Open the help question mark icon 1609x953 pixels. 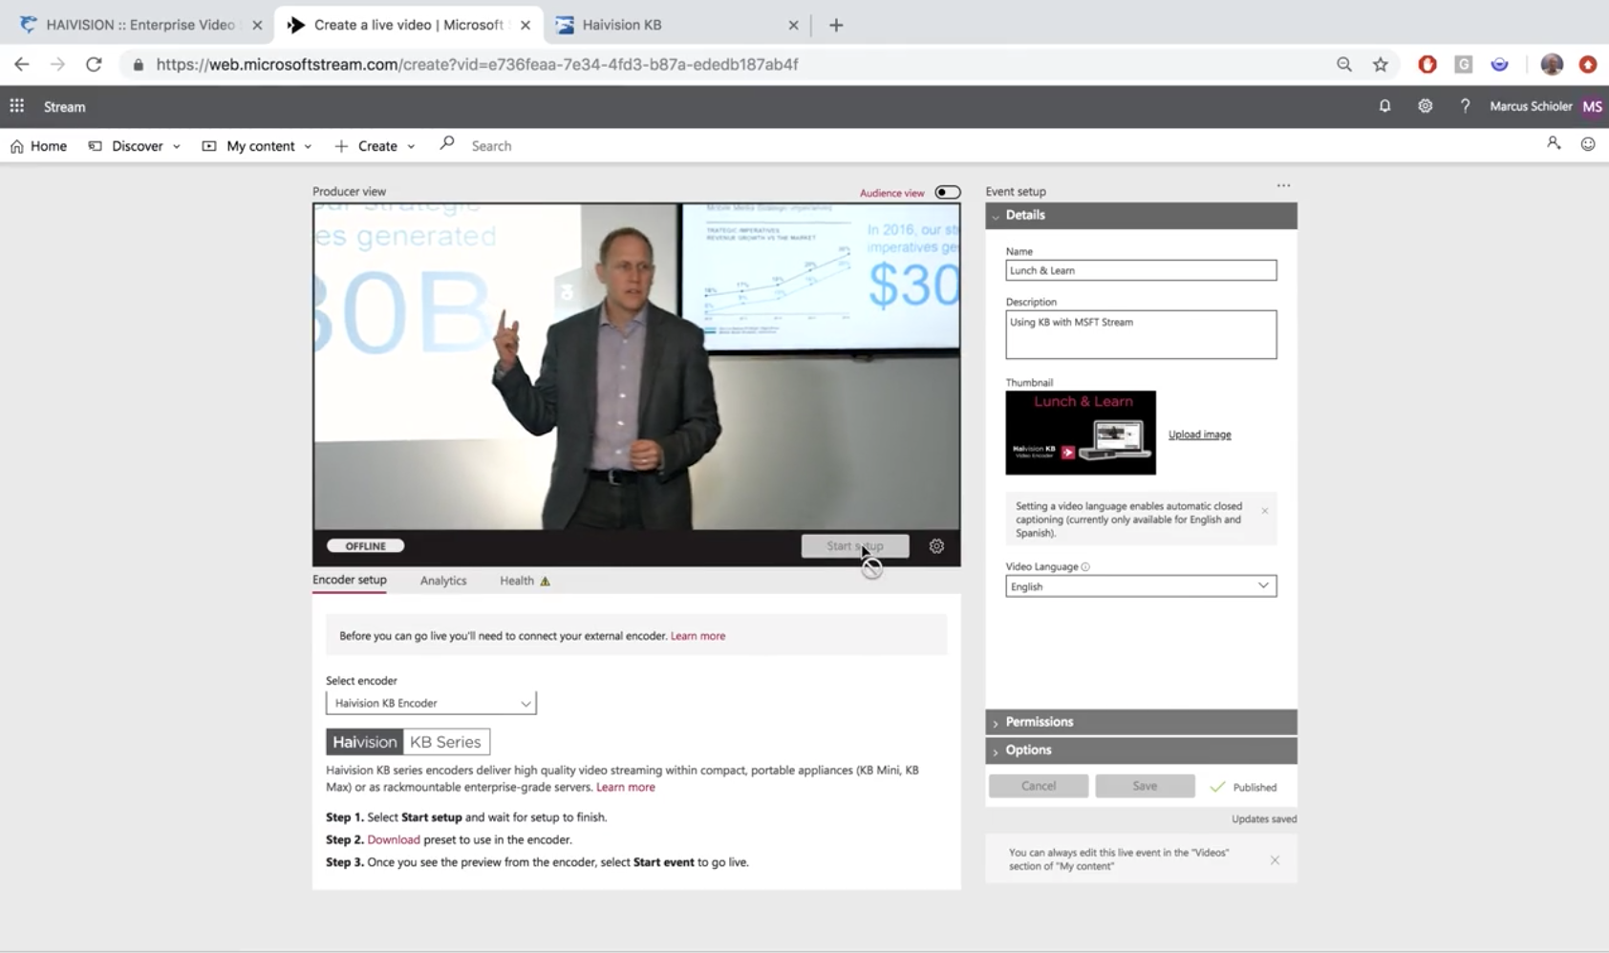1465,106
